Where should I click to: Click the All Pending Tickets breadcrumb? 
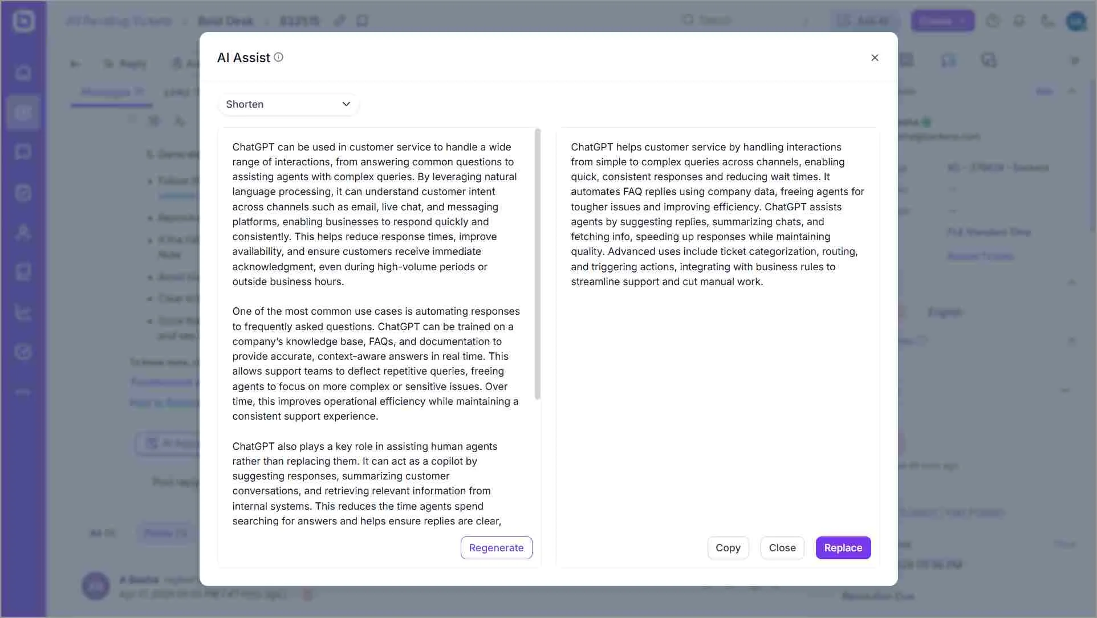click(x=119, y=21)
